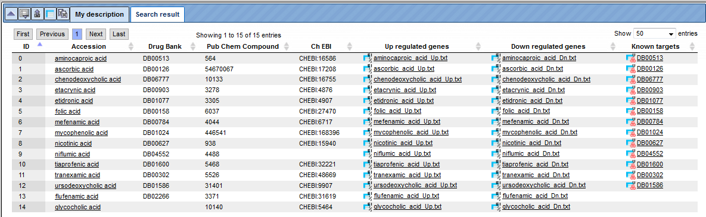
Task: Open known targets link DB04552
Action: click(650, 153)
